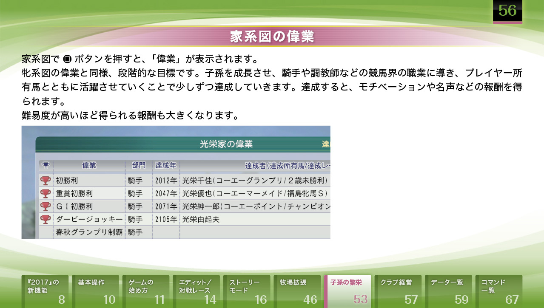Click the 部門 column header
Viewport: 544px width, 308px height.
tap(139, 165)
